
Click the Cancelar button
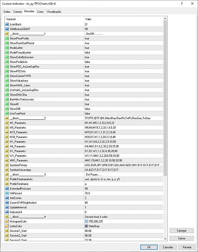[x=168, y=247]
